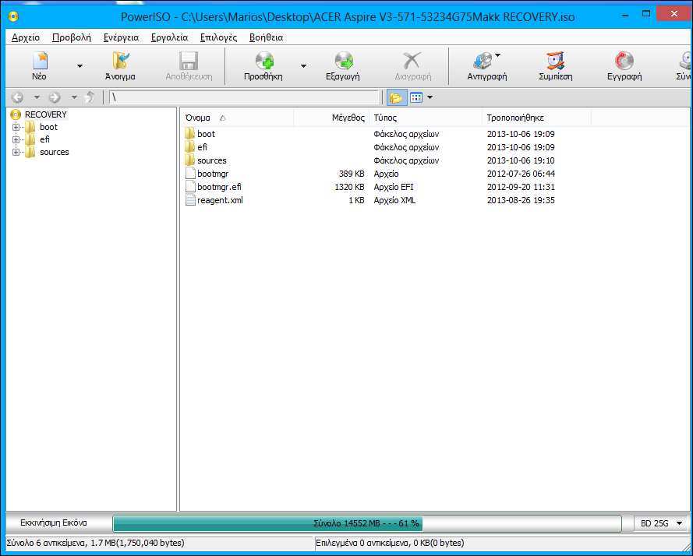Sort by the Τροποποιήθηκε column header
The height and width of the screenshot is (556, 693).
536,118
